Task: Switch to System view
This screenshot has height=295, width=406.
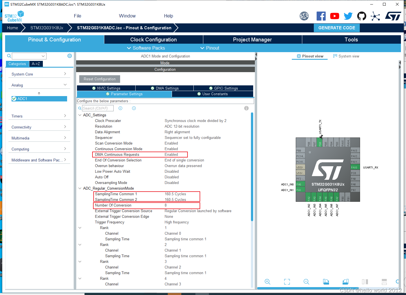Action: pos(346,56)
